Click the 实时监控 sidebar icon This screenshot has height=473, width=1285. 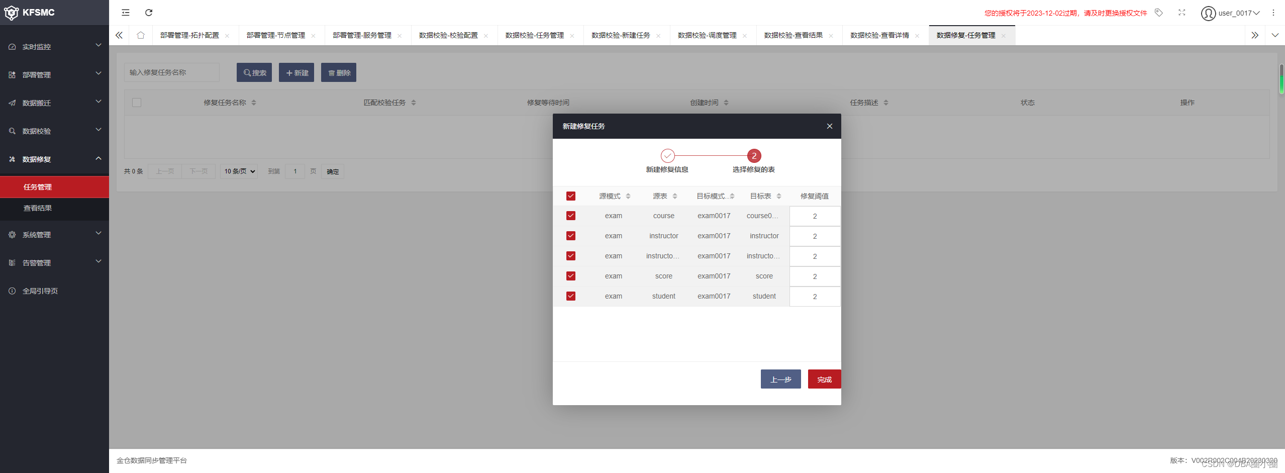point(12,47)
